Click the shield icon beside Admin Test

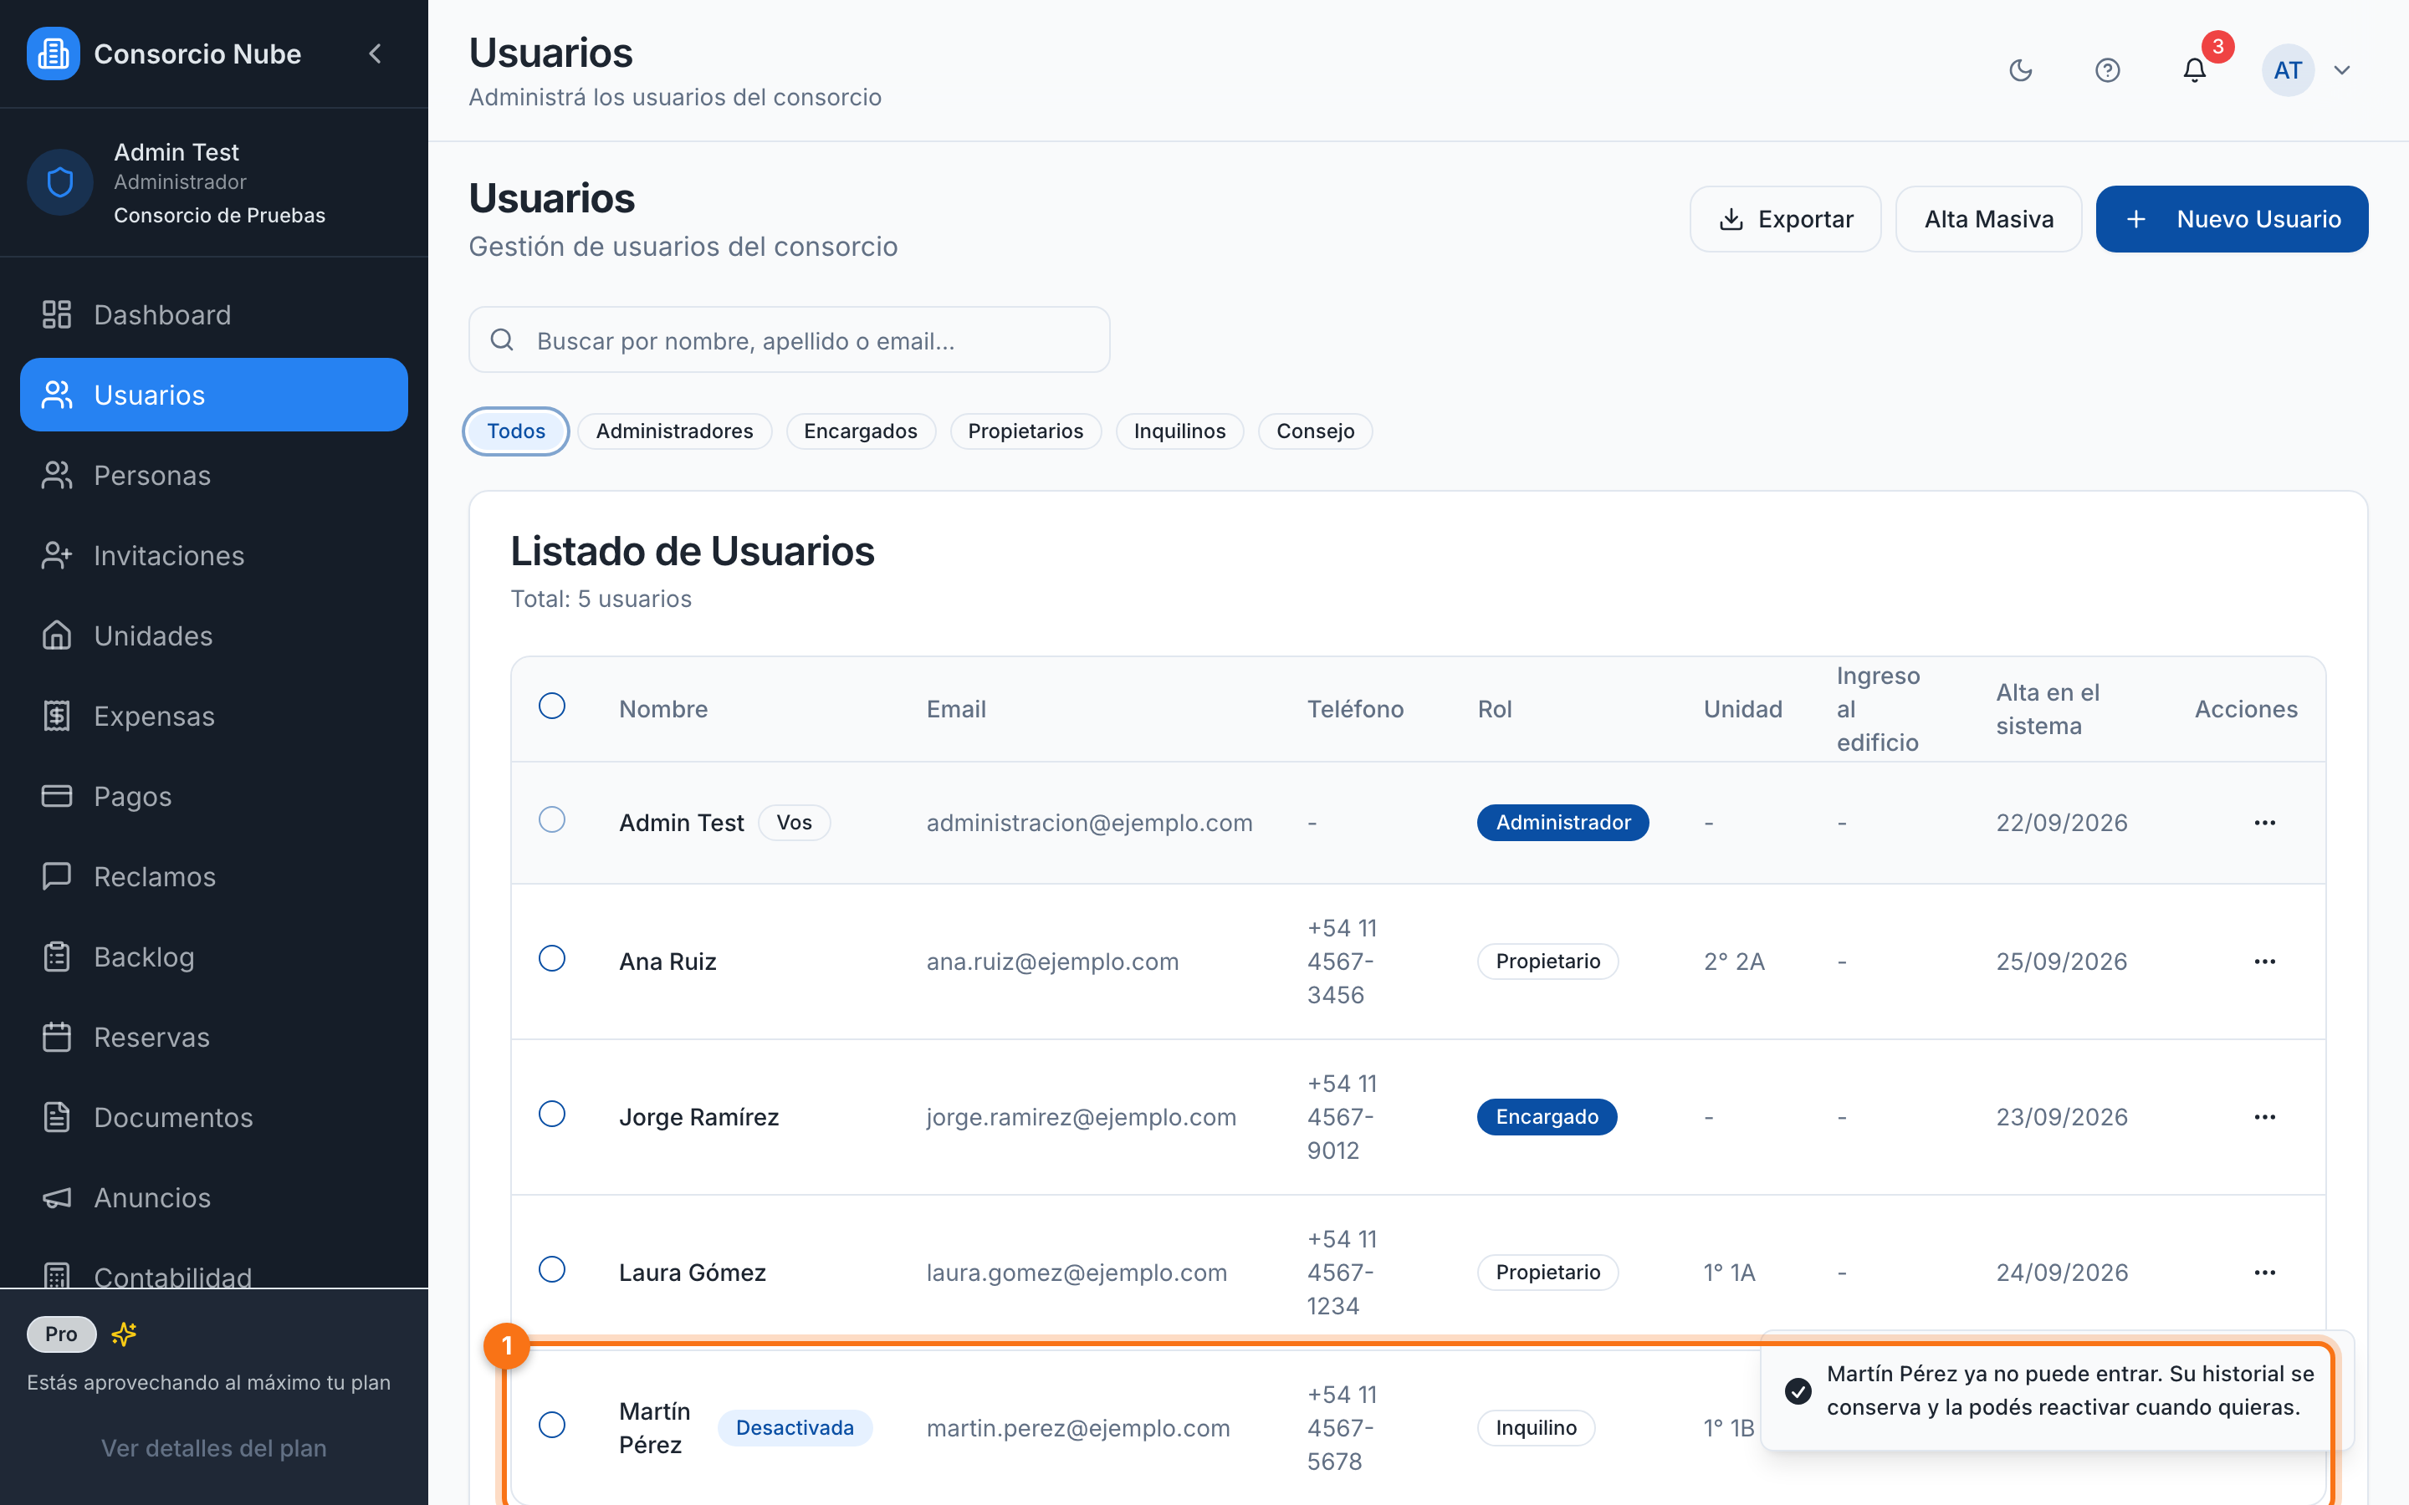(x=59, y=182)
